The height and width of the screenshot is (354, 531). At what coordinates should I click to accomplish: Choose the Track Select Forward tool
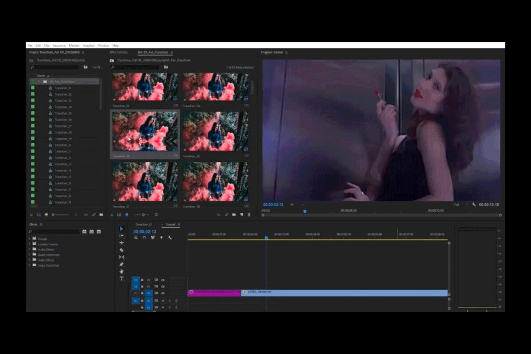(122, 236)
